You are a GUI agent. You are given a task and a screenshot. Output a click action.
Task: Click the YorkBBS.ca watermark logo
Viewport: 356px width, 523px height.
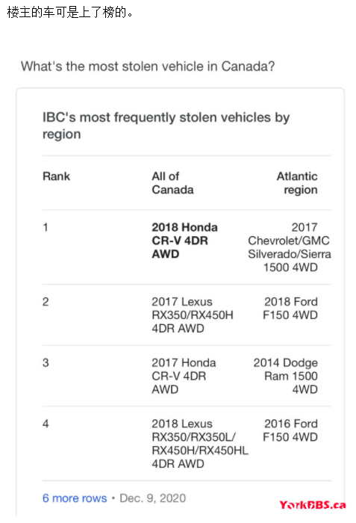pyautogui.click(x=312, y=505)
